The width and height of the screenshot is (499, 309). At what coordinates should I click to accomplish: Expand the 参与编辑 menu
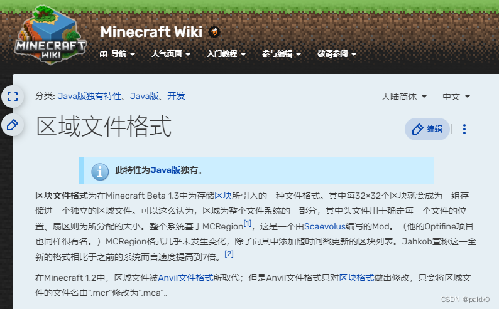click(x=282, y=54)
